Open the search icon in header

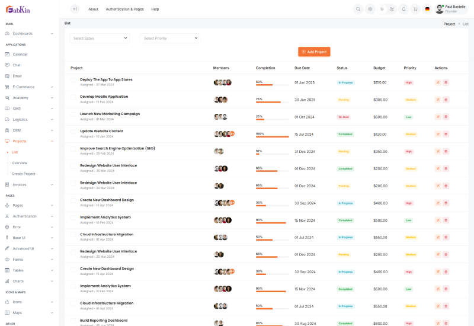pyautogui.click(x=358, y=9)
